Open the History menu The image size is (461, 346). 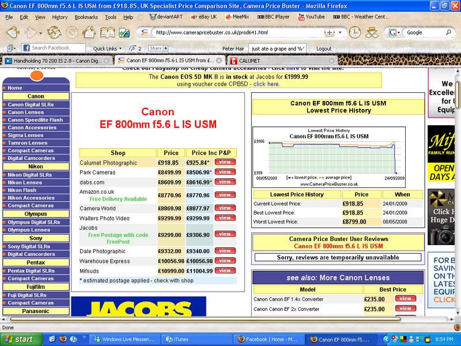point(60,17)
